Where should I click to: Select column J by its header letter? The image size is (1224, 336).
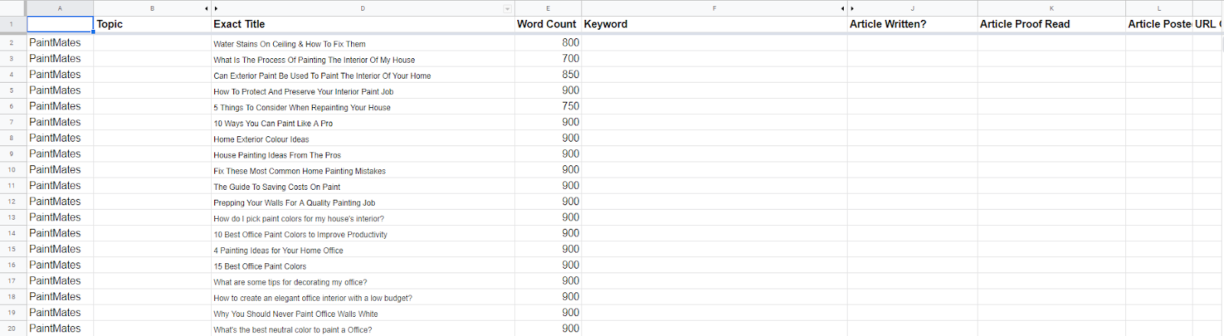912,8
